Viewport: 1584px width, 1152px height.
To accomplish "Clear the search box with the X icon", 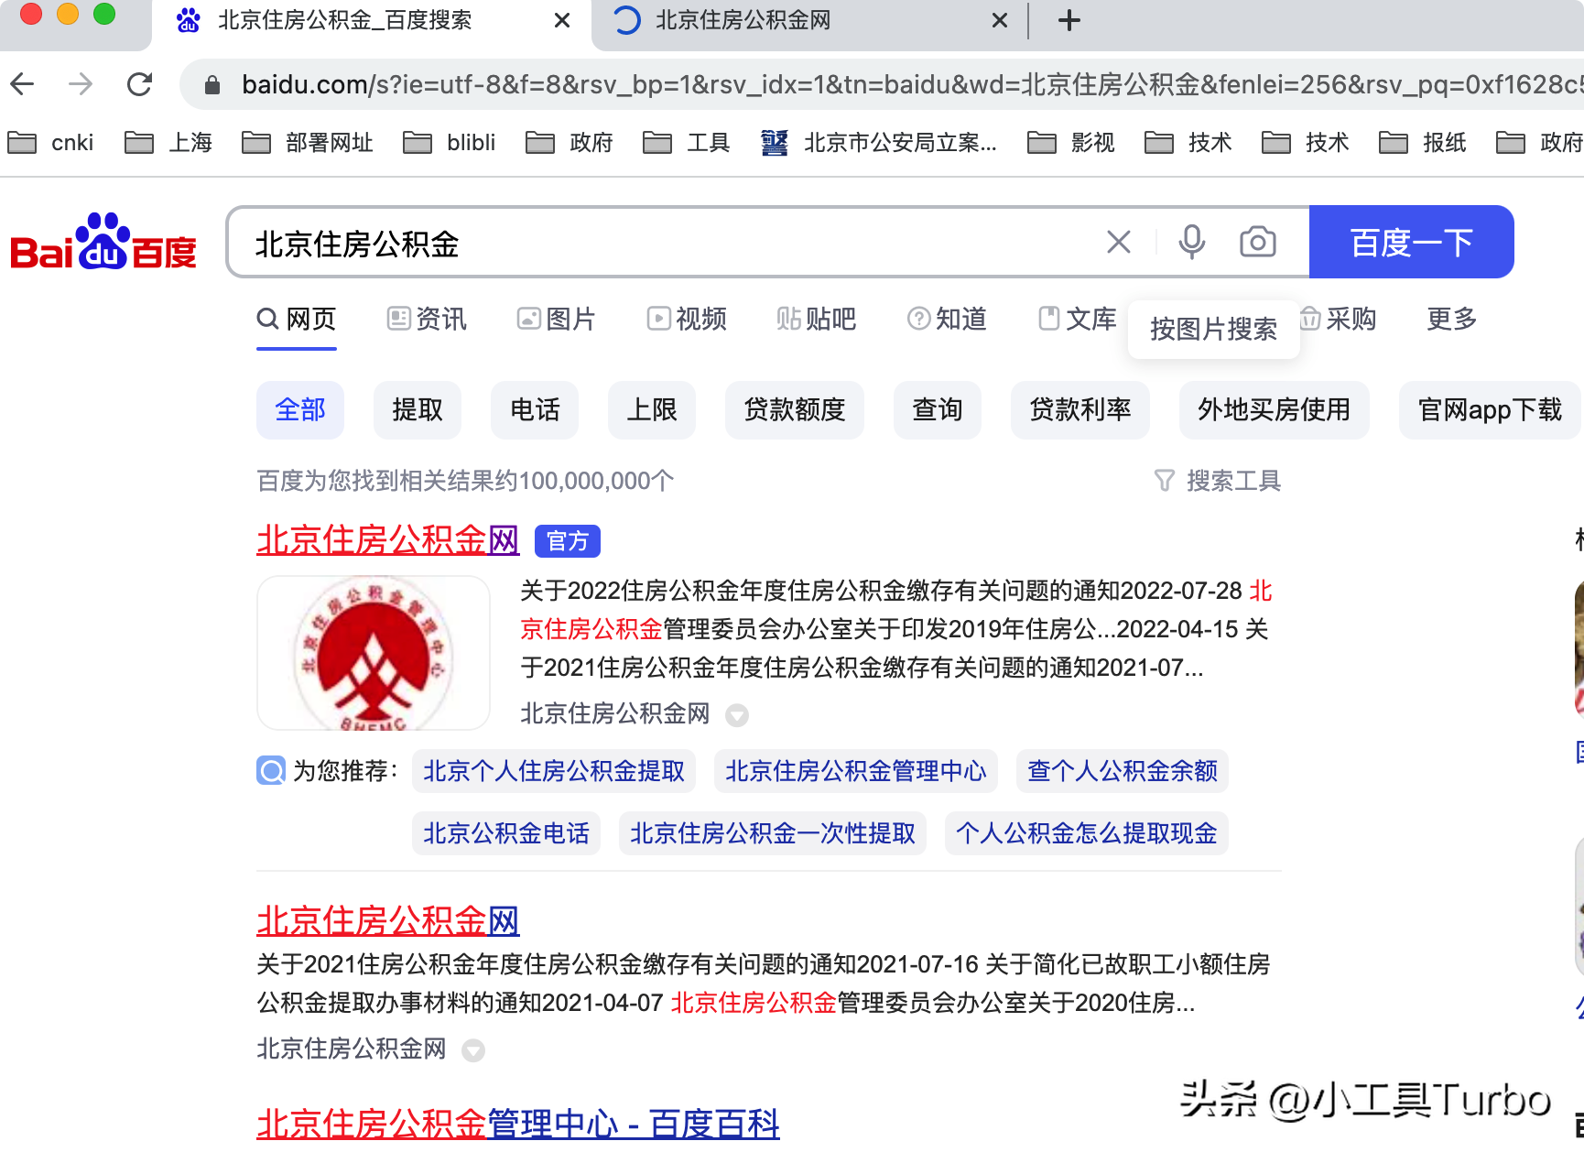I will 1118,242.
